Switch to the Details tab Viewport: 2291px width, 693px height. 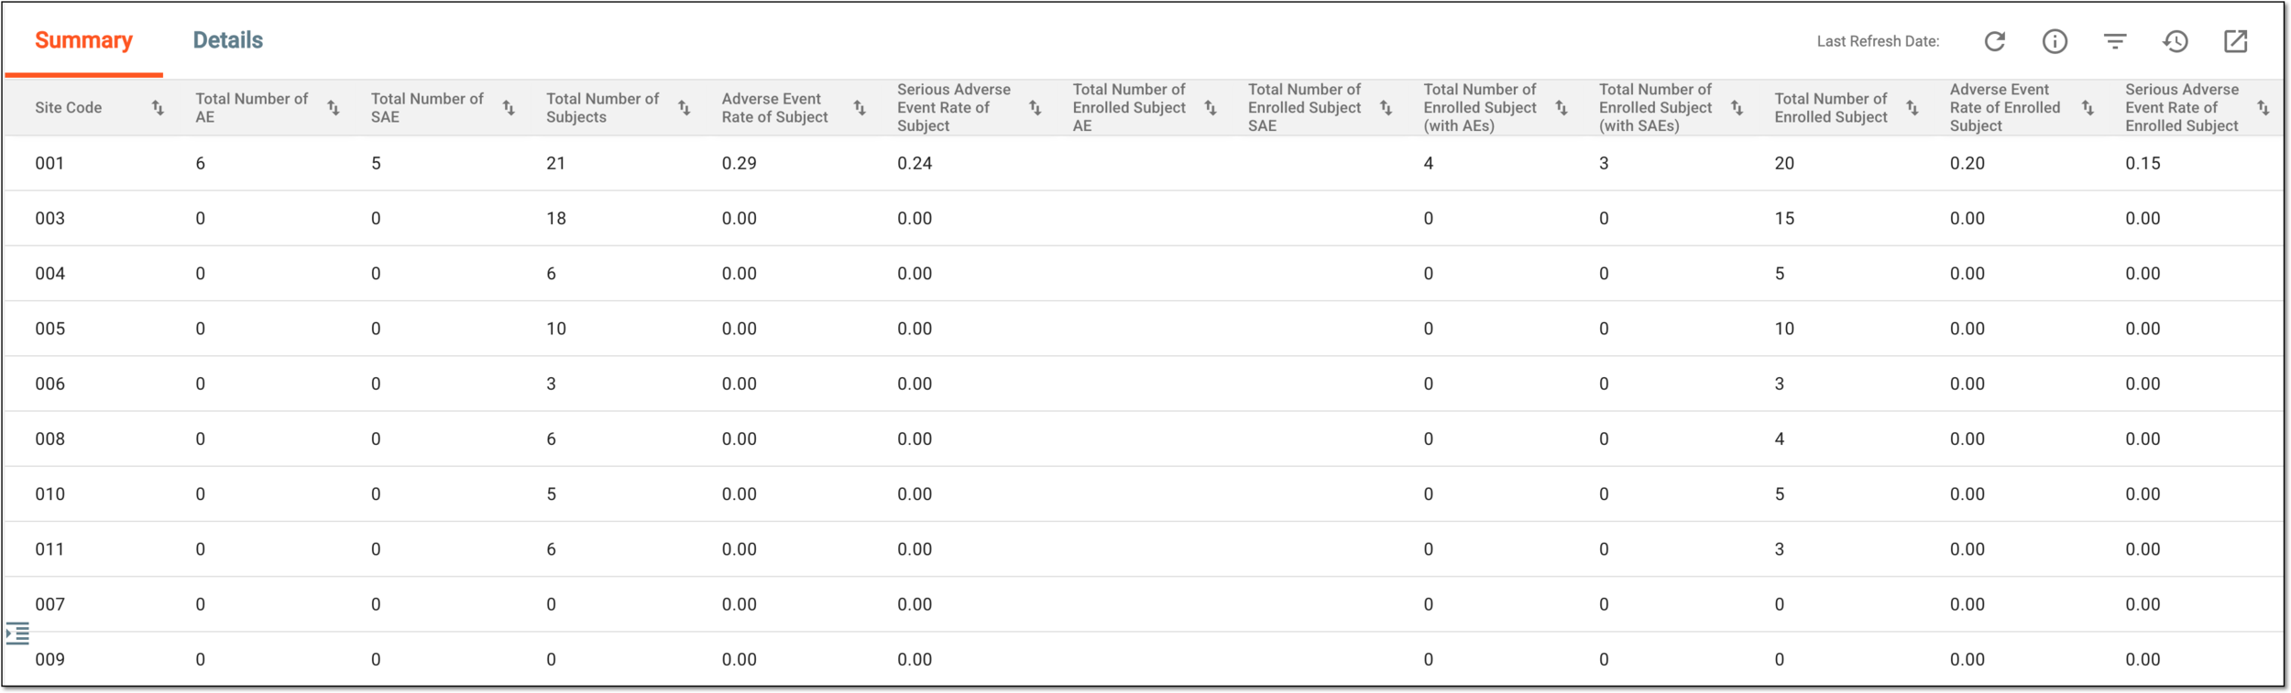point(227,40)
